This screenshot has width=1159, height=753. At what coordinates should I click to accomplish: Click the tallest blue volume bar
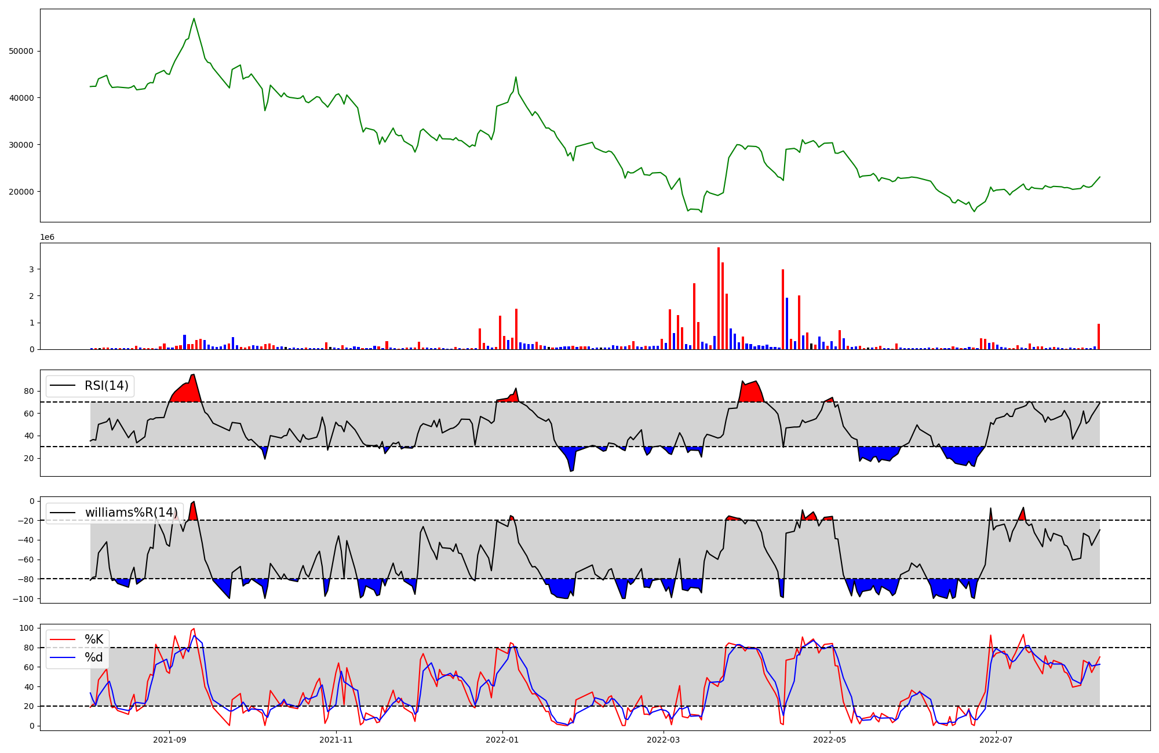coord(787,323)
